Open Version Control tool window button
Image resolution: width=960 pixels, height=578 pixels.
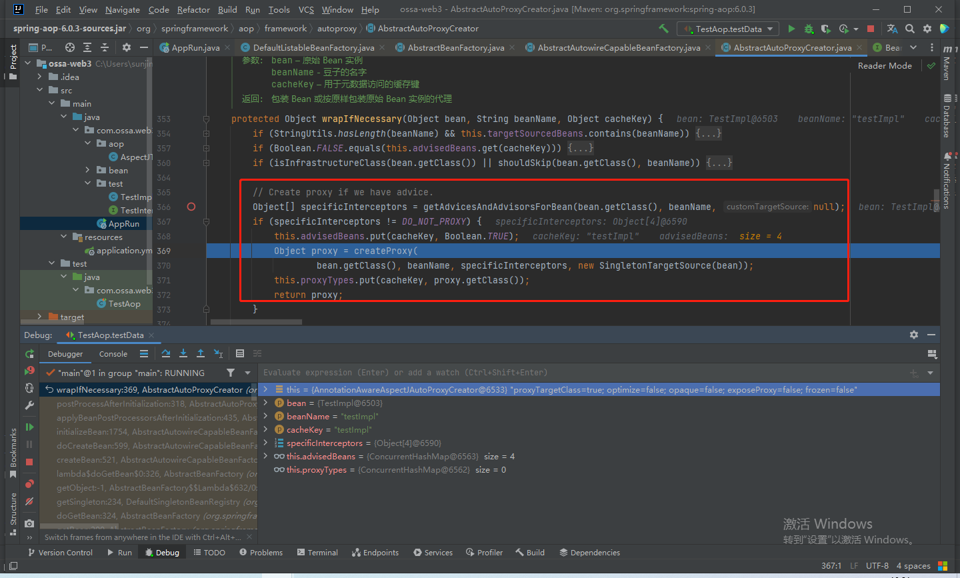(60, 553)
